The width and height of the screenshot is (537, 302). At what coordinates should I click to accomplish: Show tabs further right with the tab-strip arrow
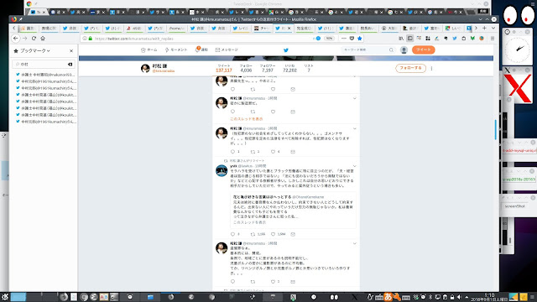tap(476, 28)
